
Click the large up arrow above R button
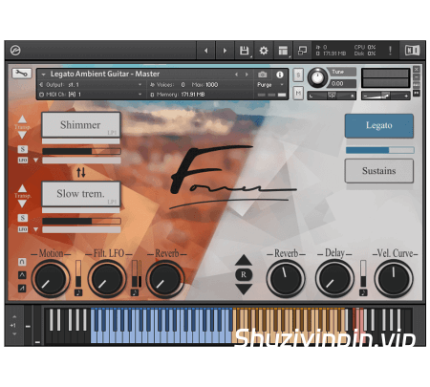click(244, 260)
